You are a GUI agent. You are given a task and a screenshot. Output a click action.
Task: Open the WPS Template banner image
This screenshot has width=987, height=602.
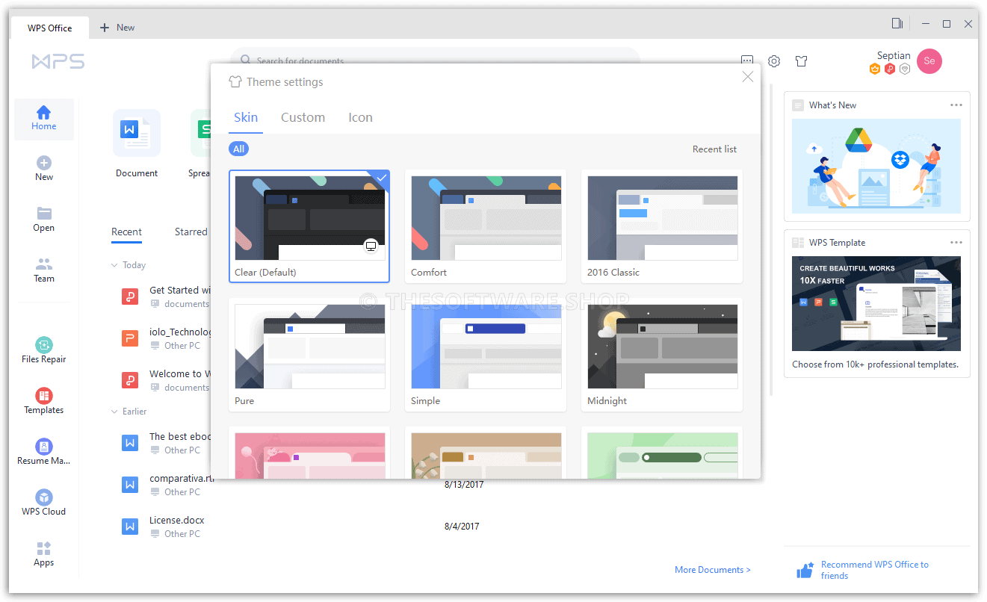point(876,304)
